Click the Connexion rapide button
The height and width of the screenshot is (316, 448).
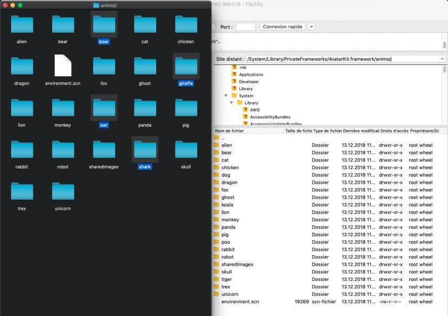coord(283,27)
